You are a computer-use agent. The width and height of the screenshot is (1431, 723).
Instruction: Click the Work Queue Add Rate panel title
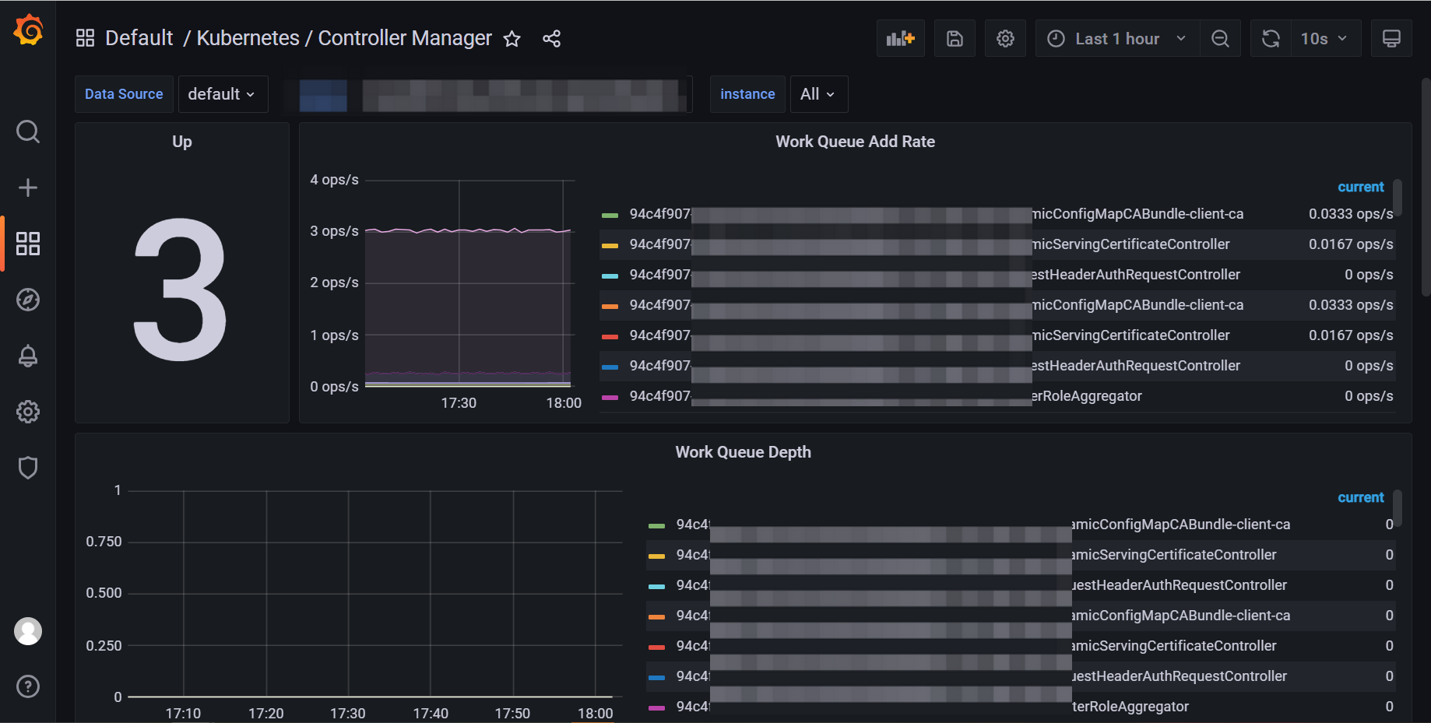point(855,142)
